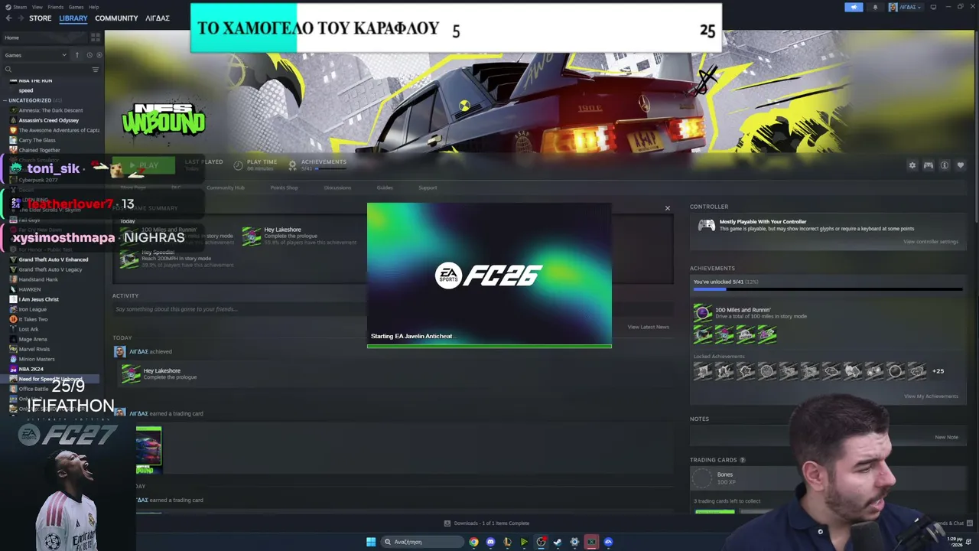
Task: Open controller layout icon for NFS Unbound
Action: point(929,165)
